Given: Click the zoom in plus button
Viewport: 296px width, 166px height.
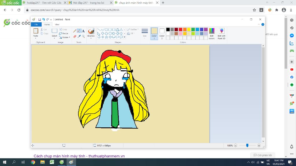Looking at the screenshot, I should click(259, 146).
